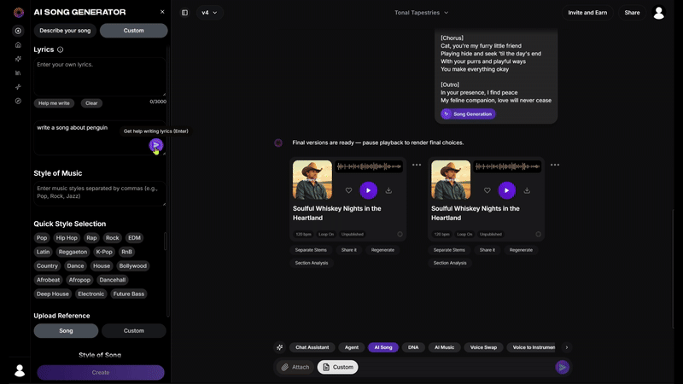Focus the Style of Music input field

[100, 194]
